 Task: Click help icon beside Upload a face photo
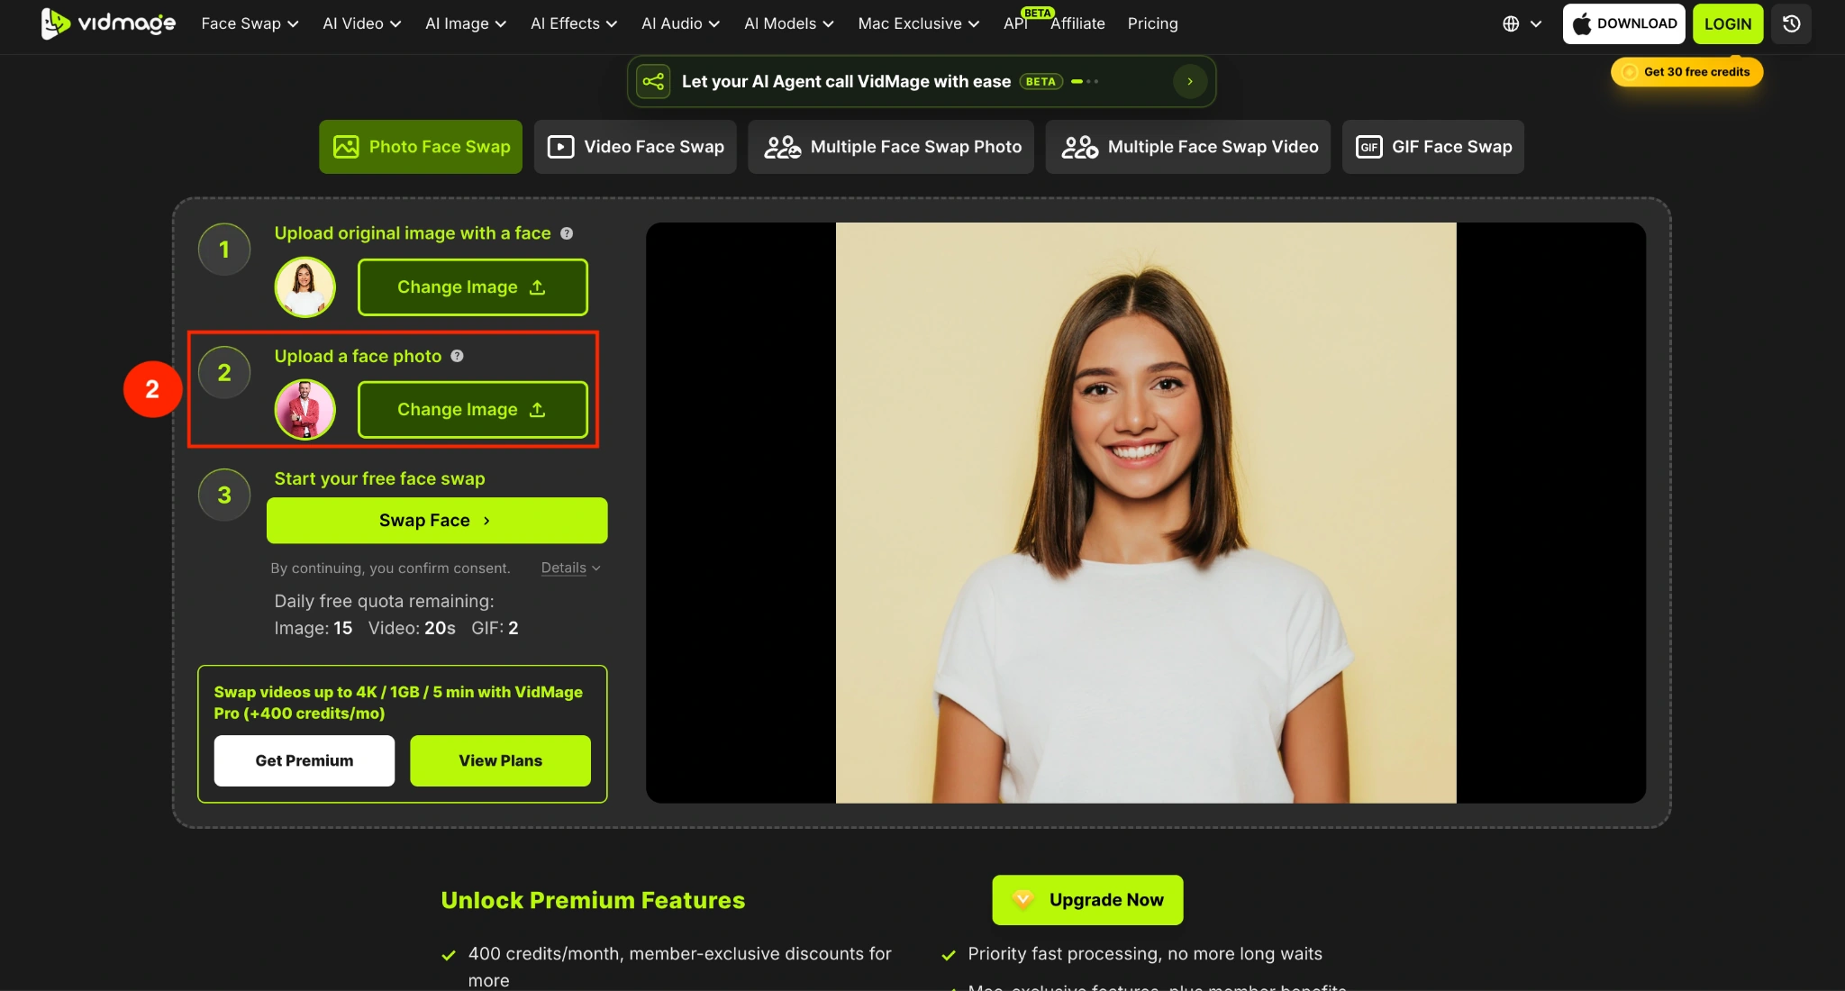[x=458, y=356]
